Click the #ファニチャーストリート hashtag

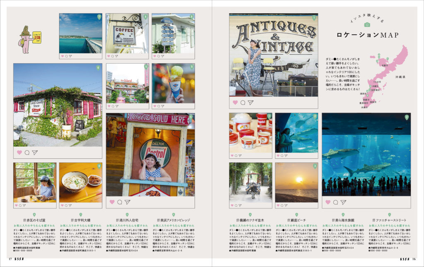389,220
